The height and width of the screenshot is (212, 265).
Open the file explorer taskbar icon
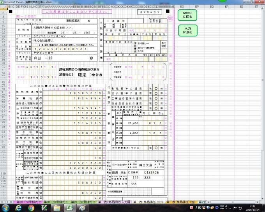click(x=57, y=208)
